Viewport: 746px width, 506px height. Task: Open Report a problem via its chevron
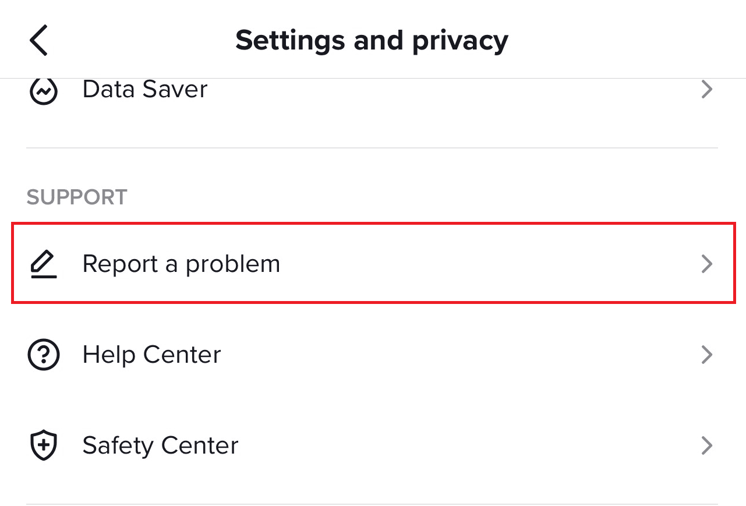point(706,264)
